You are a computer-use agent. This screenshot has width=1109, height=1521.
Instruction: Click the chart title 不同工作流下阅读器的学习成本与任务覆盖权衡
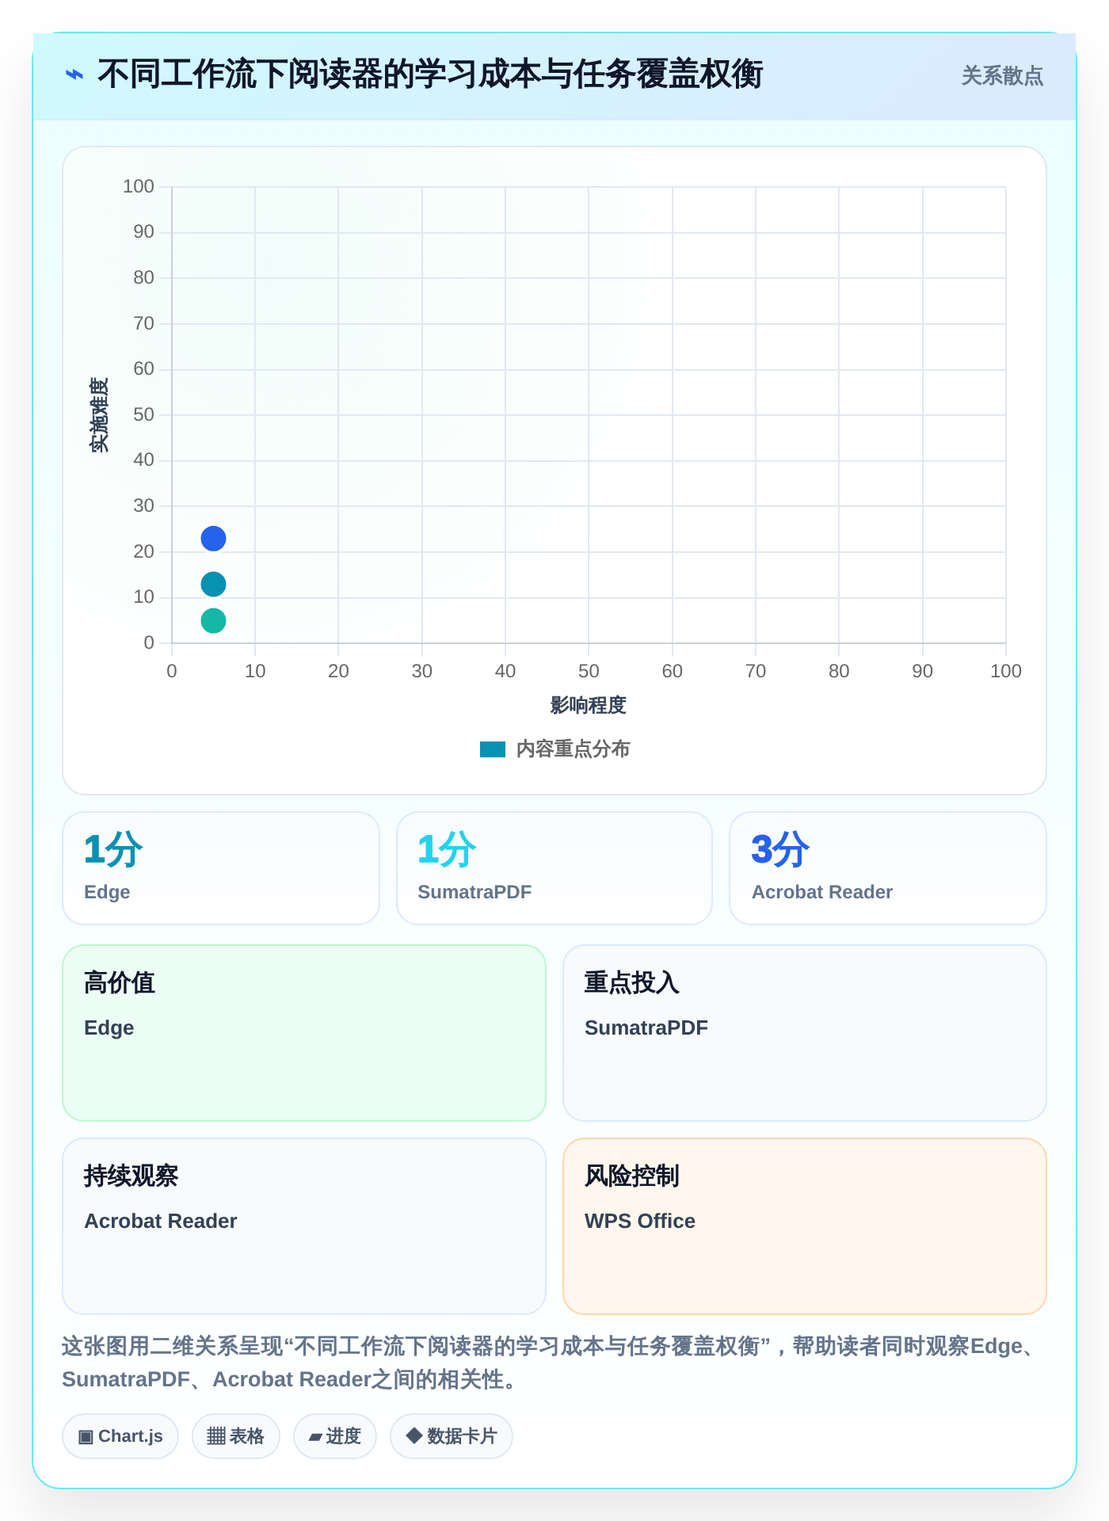(x=430, y=74)
